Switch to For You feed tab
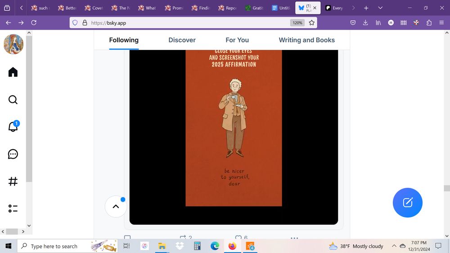Viewport: 450px width, 253px height. coord(237,40)
